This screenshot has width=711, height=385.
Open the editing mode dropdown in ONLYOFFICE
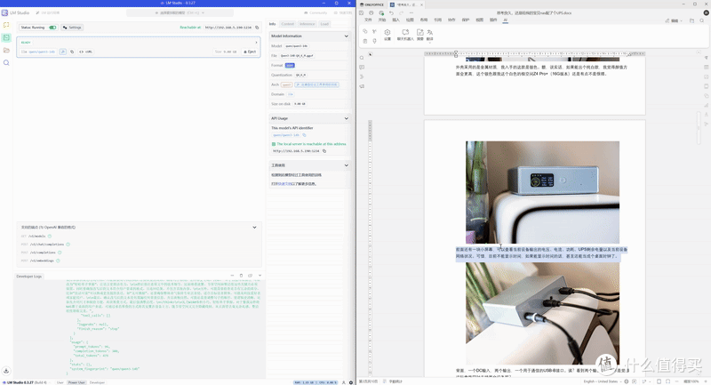(674, 20)
